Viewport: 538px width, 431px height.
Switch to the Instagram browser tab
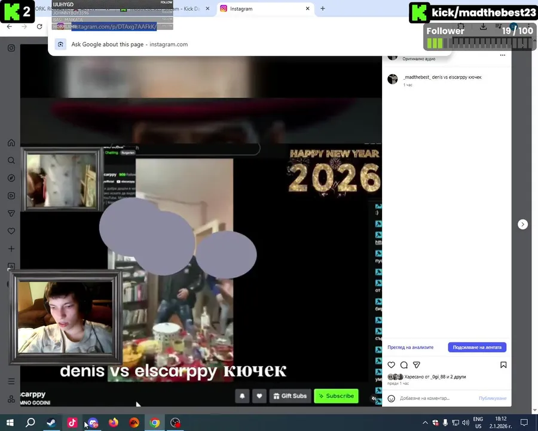(261, 8)
